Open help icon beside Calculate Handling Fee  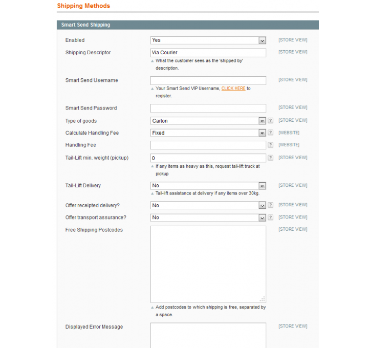coord(270,133)
